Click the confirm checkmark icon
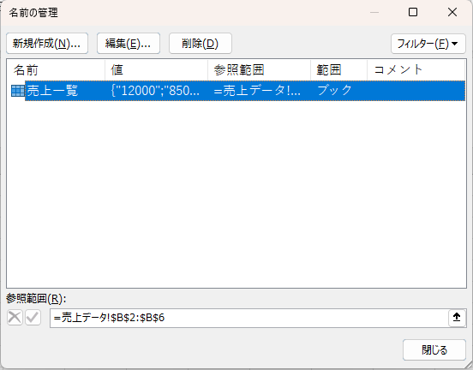473x370 pixels. pos(33,318)
